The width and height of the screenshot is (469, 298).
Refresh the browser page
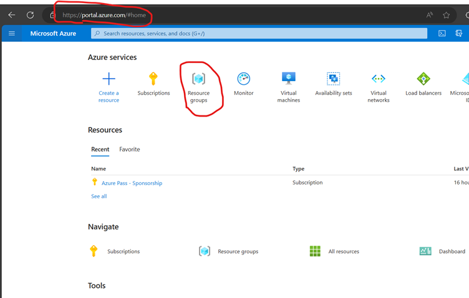[30, 15]
